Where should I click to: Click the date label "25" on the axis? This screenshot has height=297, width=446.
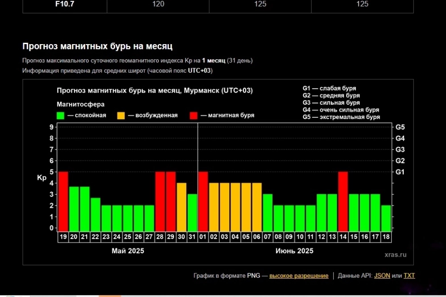coord(128,237)
